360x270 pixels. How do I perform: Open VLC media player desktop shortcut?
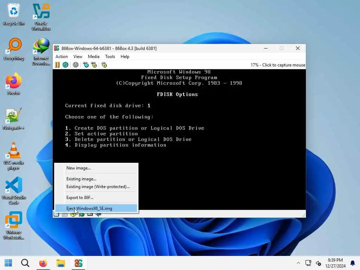(14, 156)
